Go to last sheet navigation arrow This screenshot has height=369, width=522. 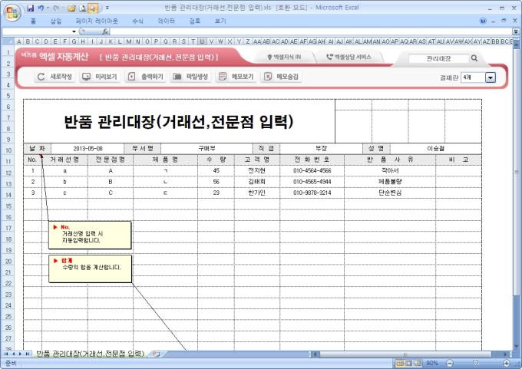(28, 354)
